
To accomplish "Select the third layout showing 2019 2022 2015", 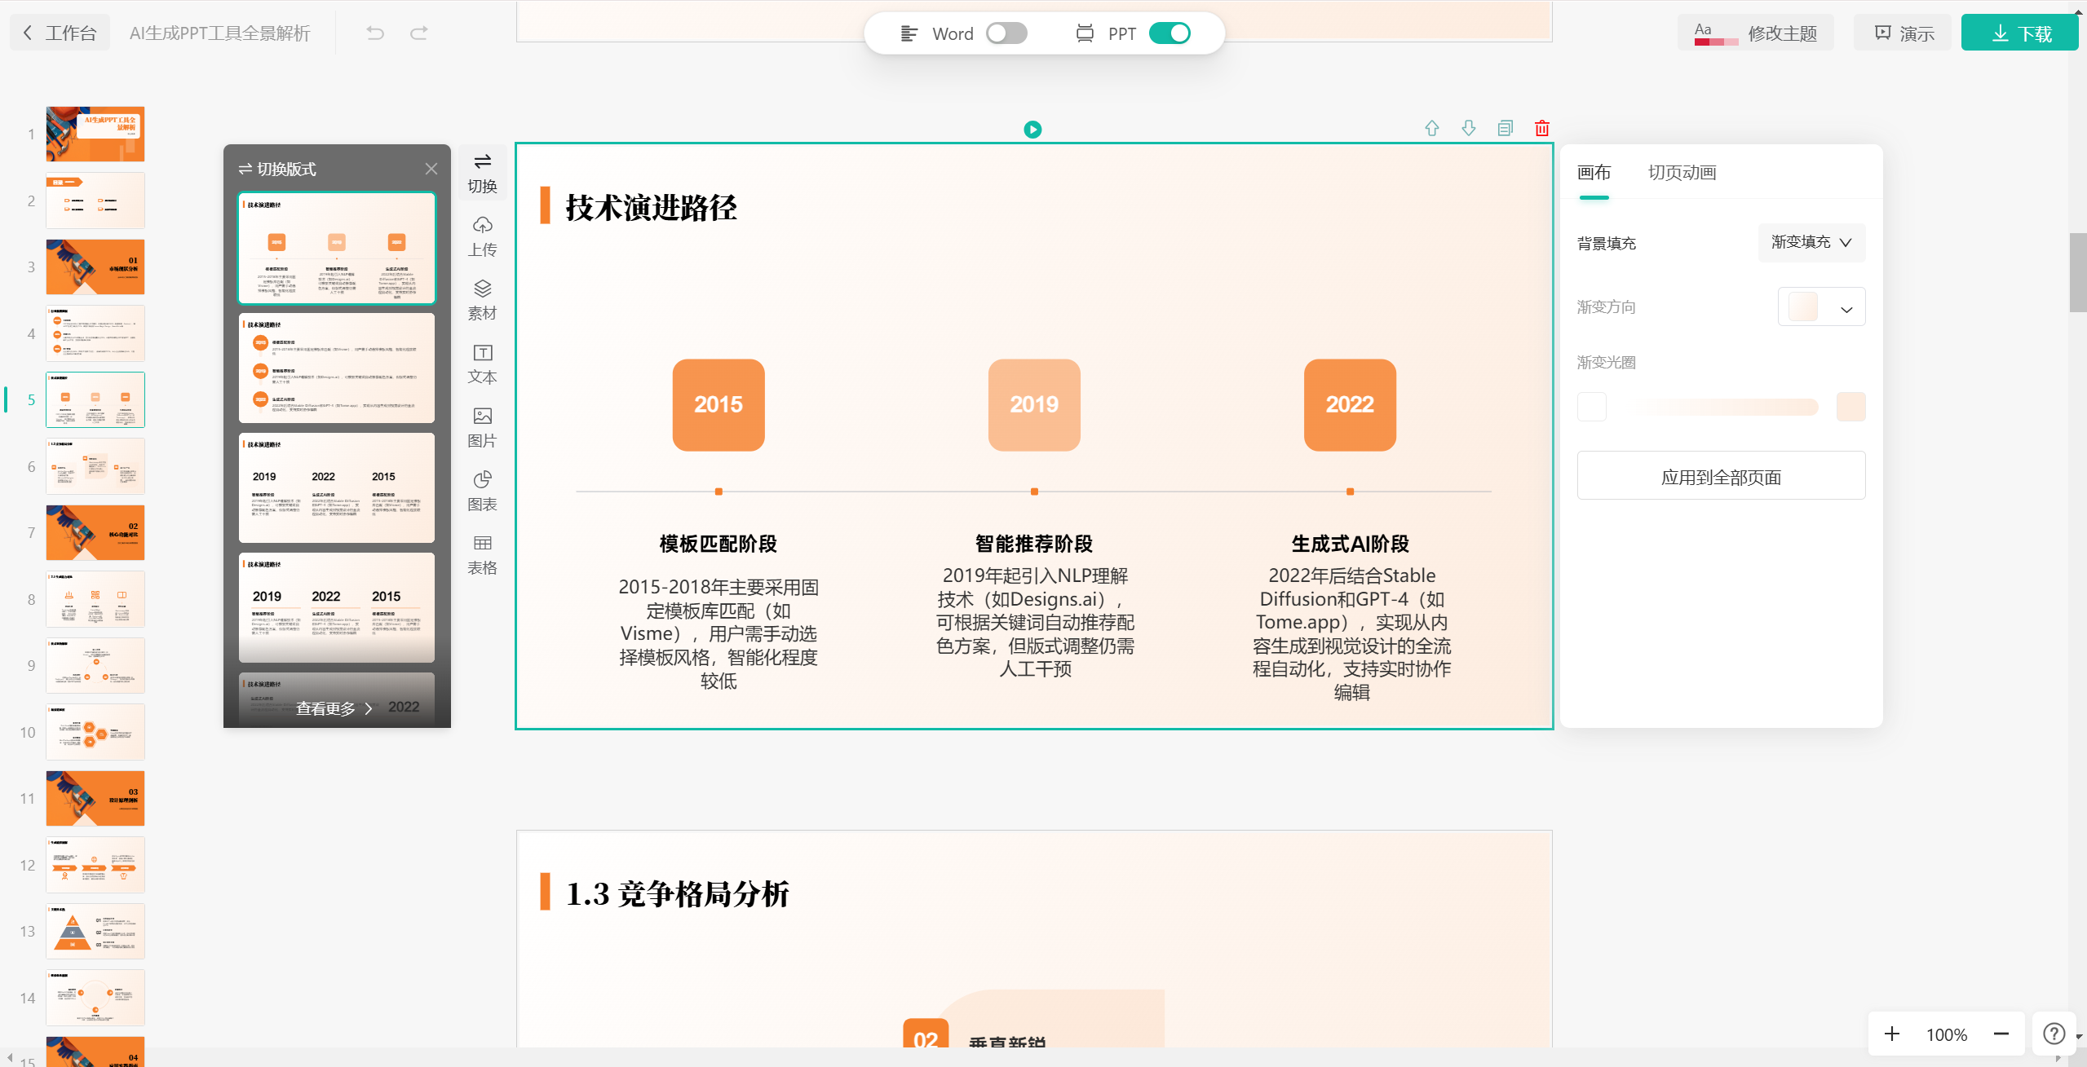I will (337, 487).
